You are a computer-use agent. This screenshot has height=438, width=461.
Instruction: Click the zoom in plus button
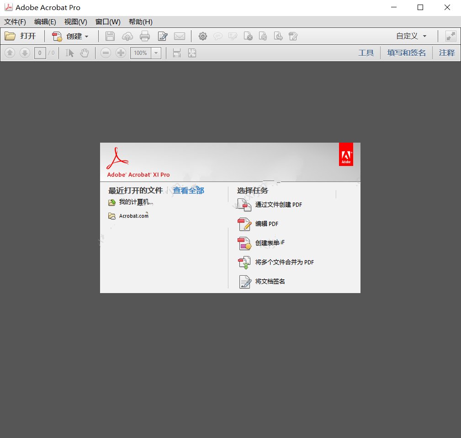[x=121, y=53]
